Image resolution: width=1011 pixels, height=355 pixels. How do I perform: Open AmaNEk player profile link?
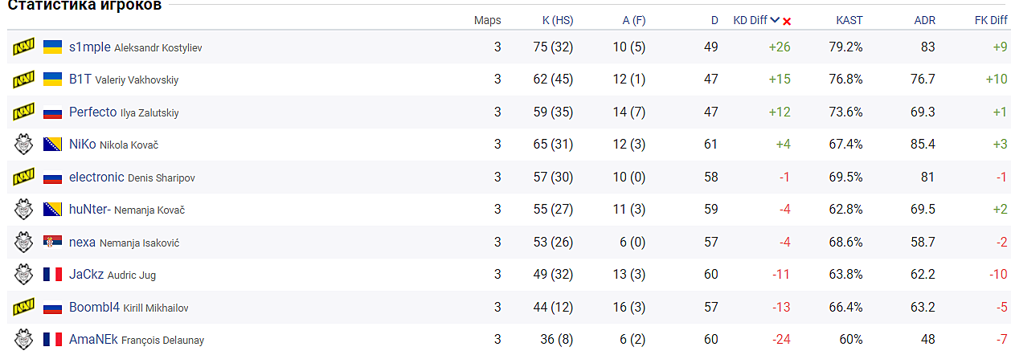point(93,340)
